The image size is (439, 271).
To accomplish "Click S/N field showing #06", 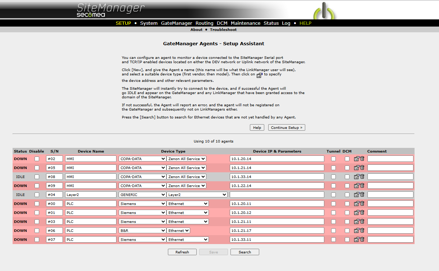I will click(54, 230).
